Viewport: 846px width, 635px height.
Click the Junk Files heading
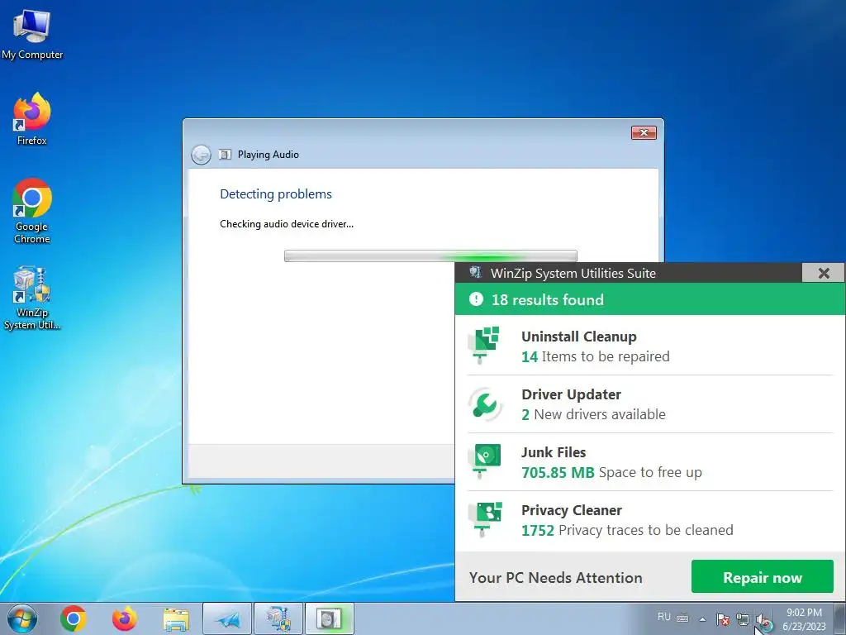point(554,452)
